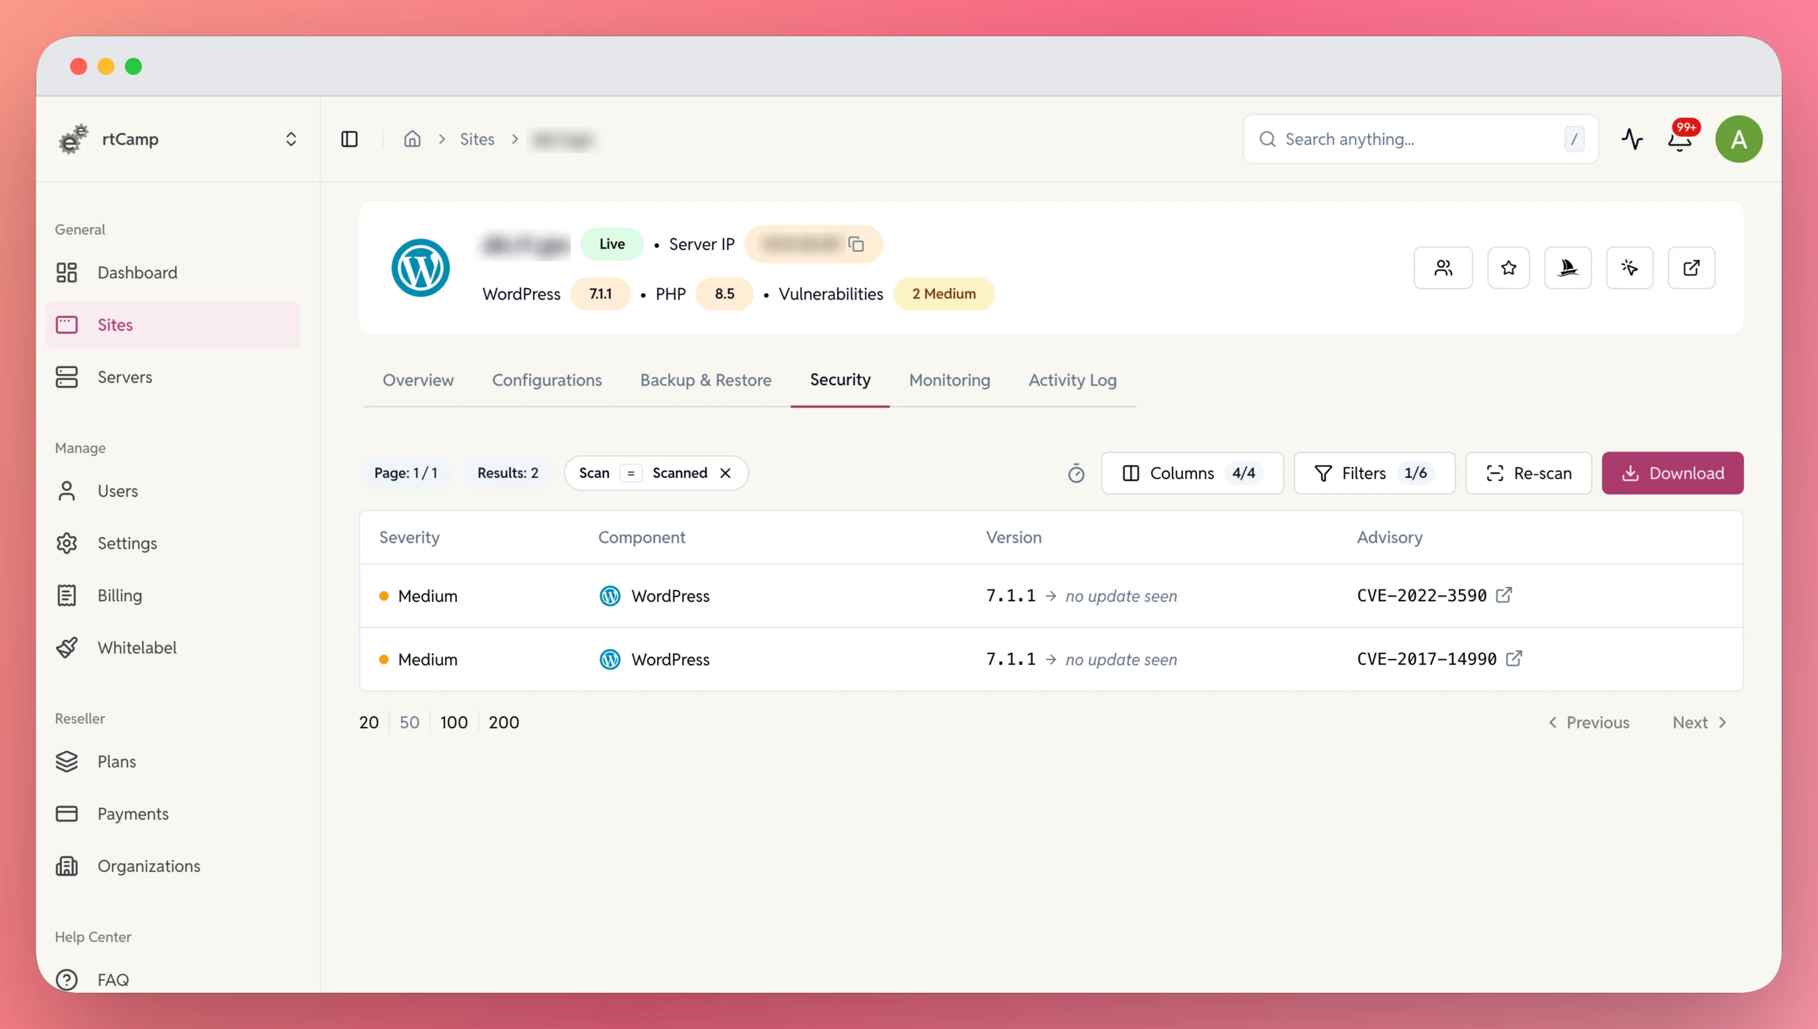Viewport: 1818px width, 1029px height.
Task: Click the sailboat icon button
Action: tap(1569, 268)
